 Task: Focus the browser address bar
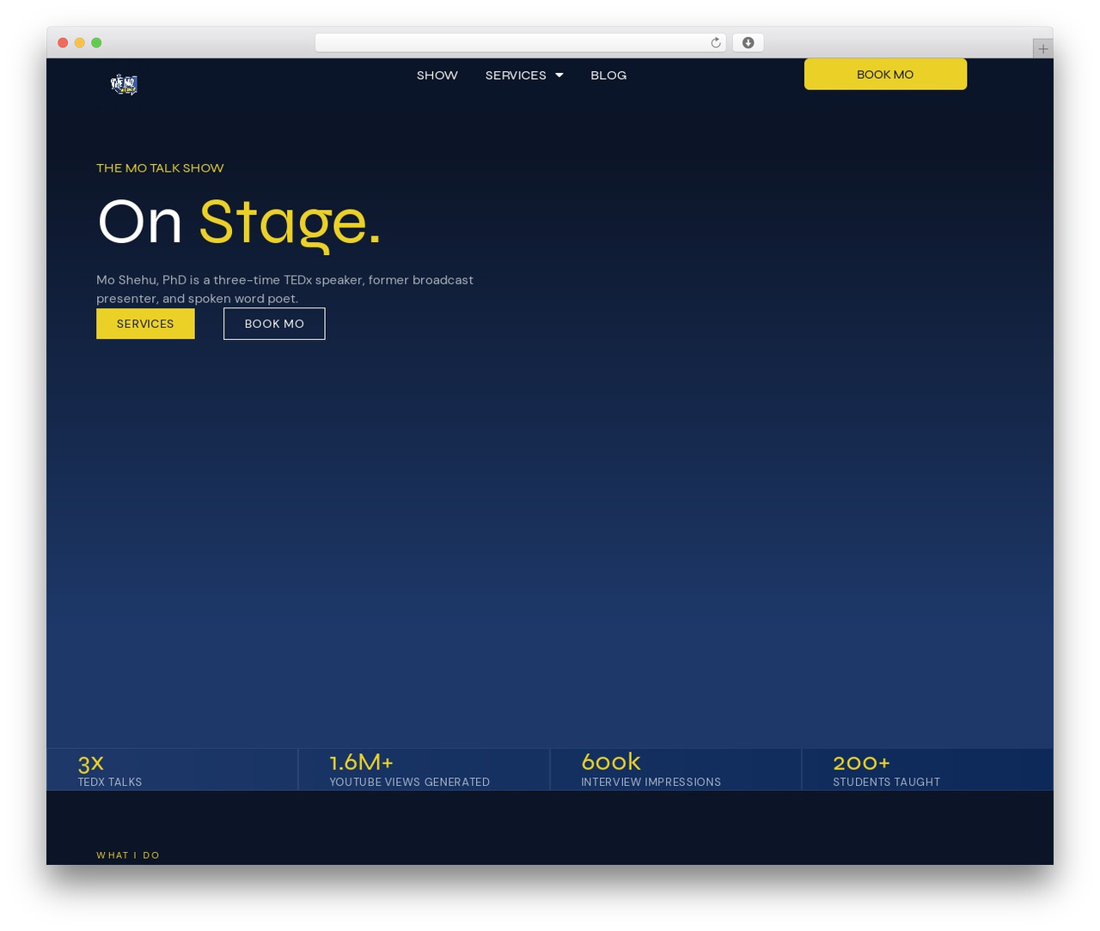click(x=520, y=43)
